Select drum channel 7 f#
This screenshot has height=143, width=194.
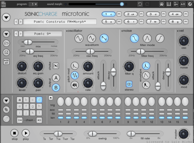coord(153,22)
